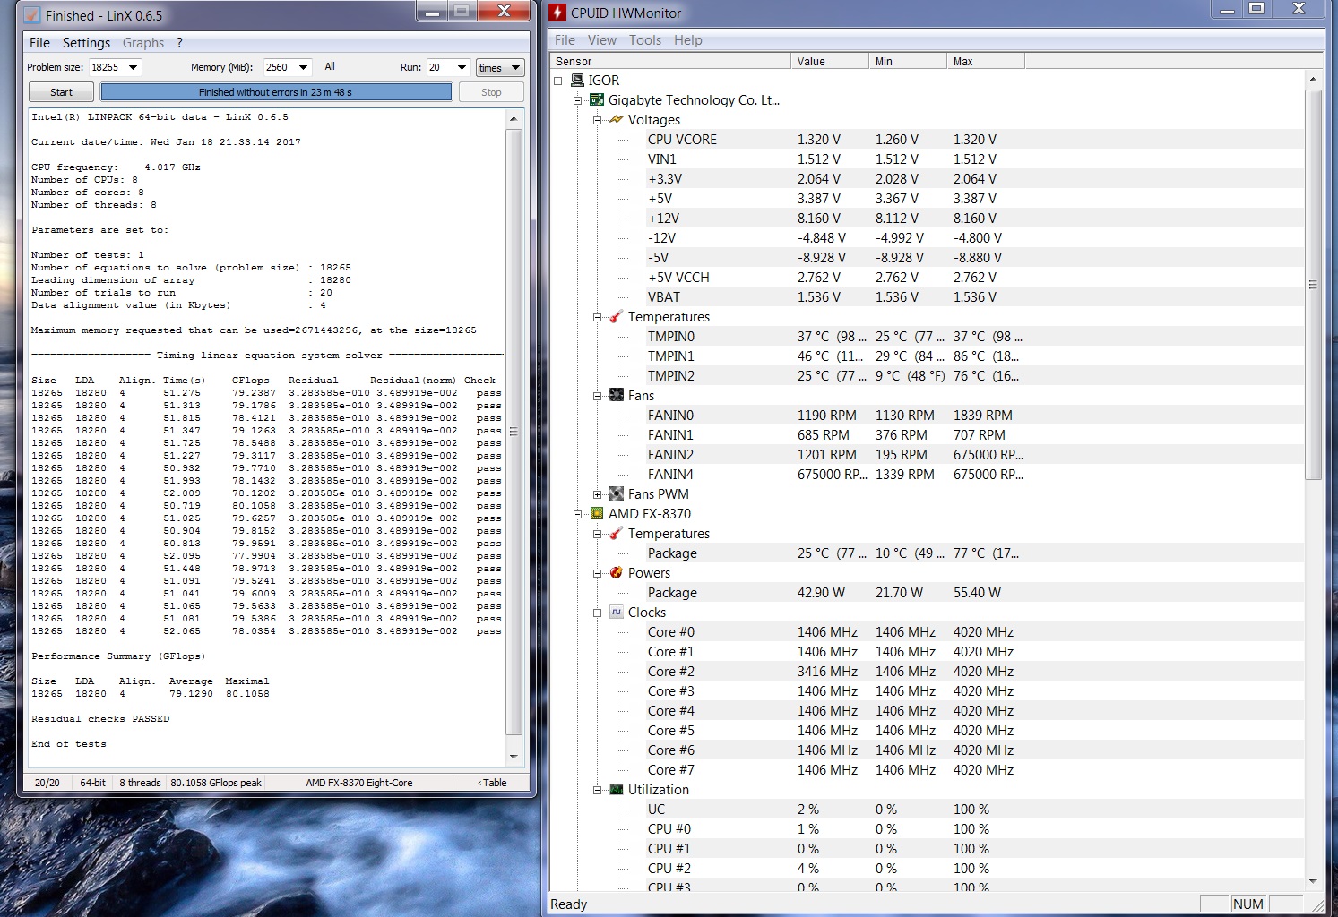
Task: Open the Memory (MiB) dropdown
Action: (x=303, y=67)
